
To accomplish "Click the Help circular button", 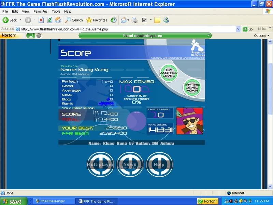I will tap(159, 165).
